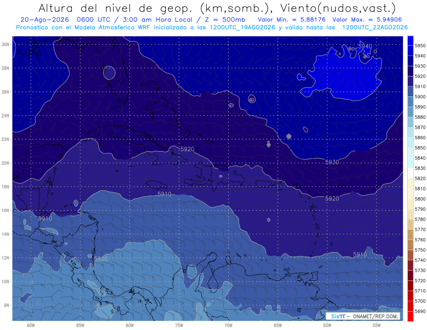Pick the tan swatch between 5770 and 5780
The image size is (427, 330).
[410, 224]
